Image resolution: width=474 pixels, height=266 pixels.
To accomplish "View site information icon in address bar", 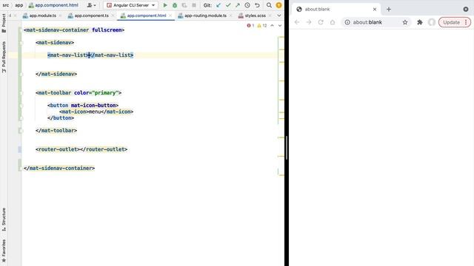I will pyautogui.click(x=347, y=22).
